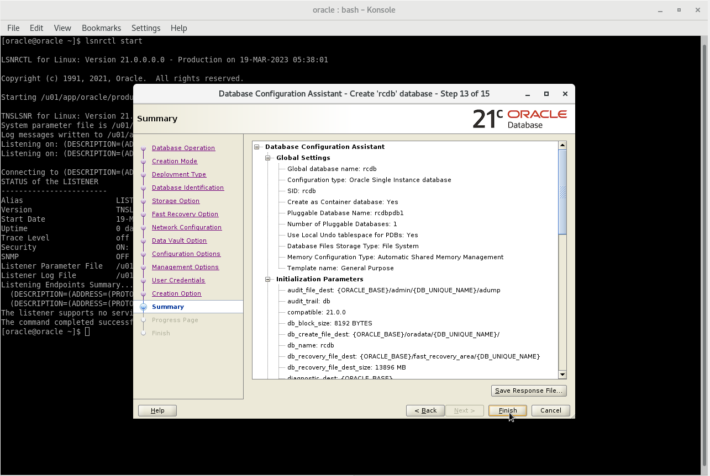The image size is (710, 476).
Task: Open the Fast Recovery Option step
Action: (185, 214)
